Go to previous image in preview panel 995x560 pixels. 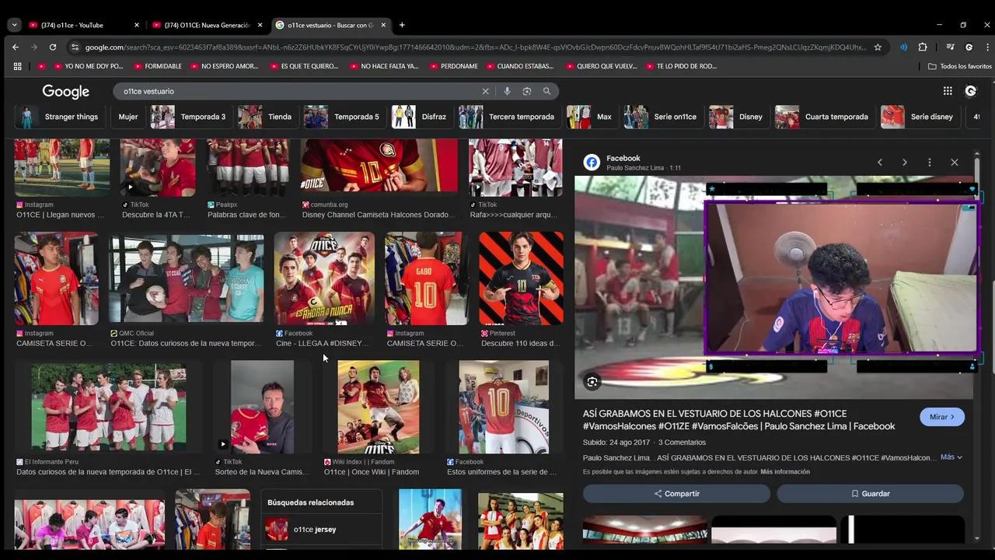[x=880, y=163]
